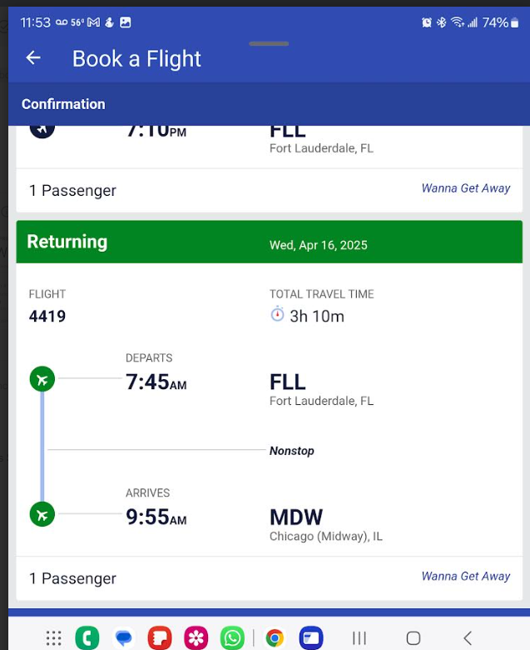530x650 pixels.
Task: Tap the green FLL departure plane marker
Action: click(42, 379)
